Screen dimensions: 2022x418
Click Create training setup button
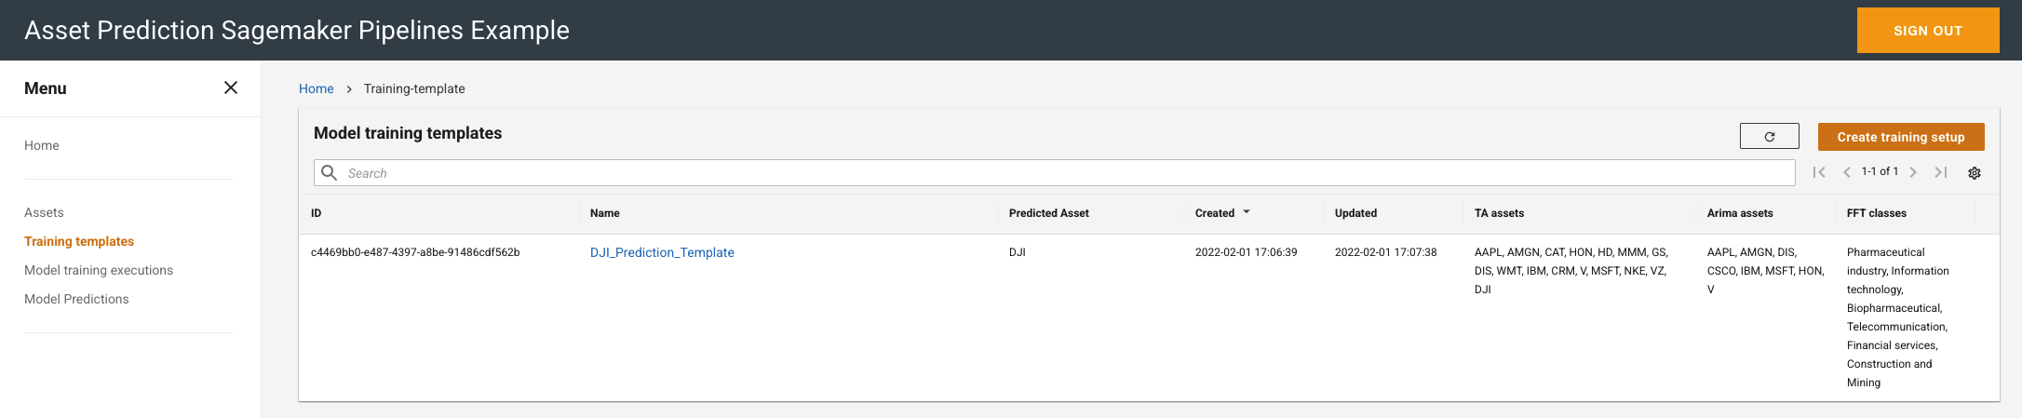coord(1901,137)
